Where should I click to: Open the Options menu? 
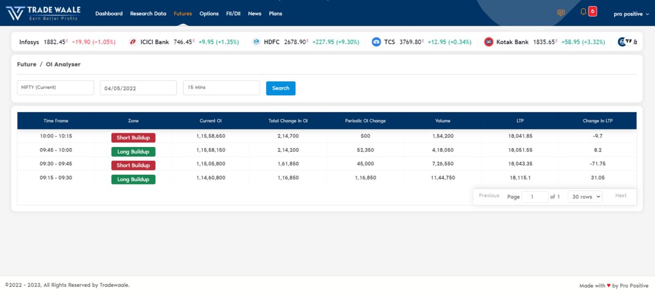point(209,14)
